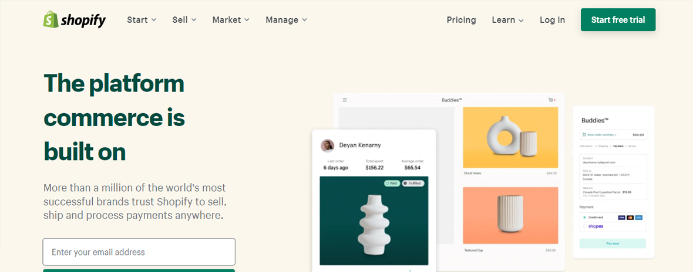
Task: Click the Paid status badge
Action: coord(391,183)
